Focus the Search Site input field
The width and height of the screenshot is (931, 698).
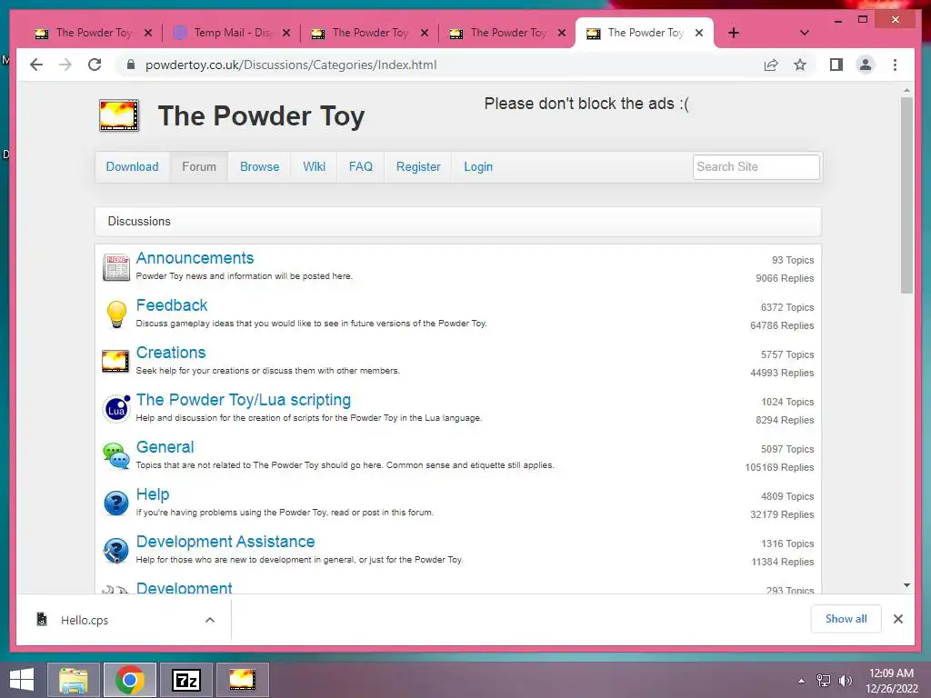coord(756,167)
